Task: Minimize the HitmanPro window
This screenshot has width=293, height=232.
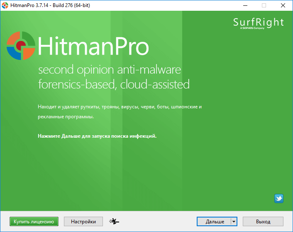Action: coord(245,5)
